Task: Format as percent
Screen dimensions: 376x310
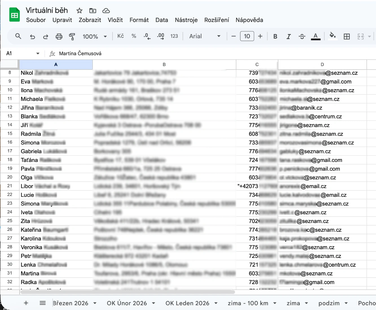Action: click(x=134, y=36)
